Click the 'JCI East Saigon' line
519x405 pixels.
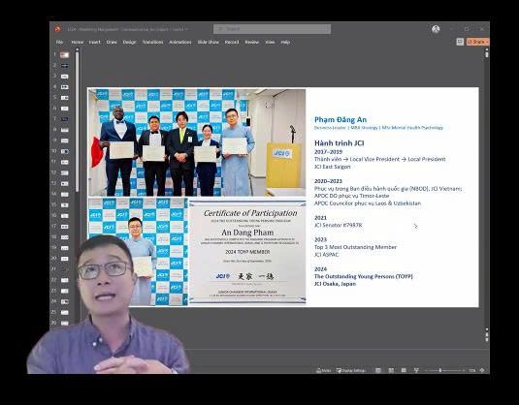332,167
